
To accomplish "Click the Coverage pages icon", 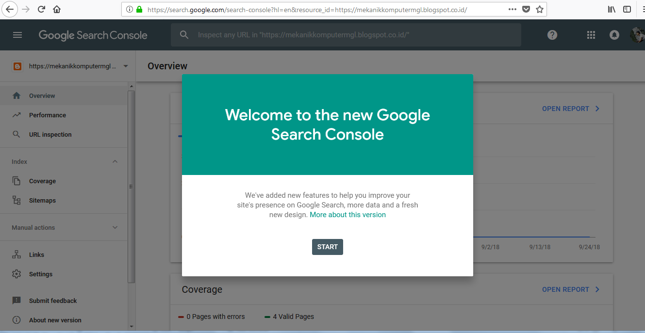I will click(x=17, y=181).
